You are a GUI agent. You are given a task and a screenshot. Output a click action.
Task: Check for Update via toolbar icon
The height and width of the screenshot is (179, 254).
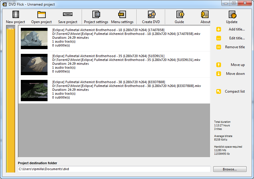232,14
